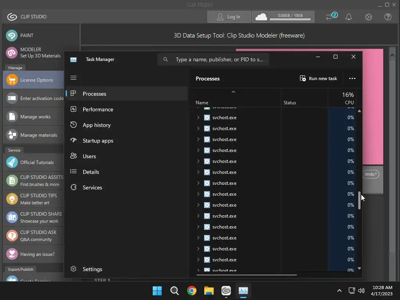Open CLIP STUDIO ASK Q&A community

tap(33, 236)
